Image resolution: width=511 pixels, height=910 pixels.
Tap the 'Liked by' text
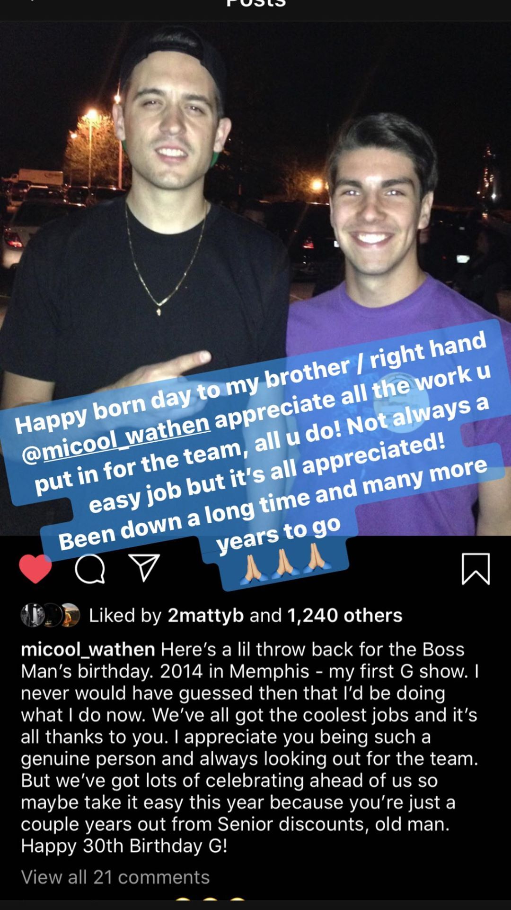tap(125, 615)
